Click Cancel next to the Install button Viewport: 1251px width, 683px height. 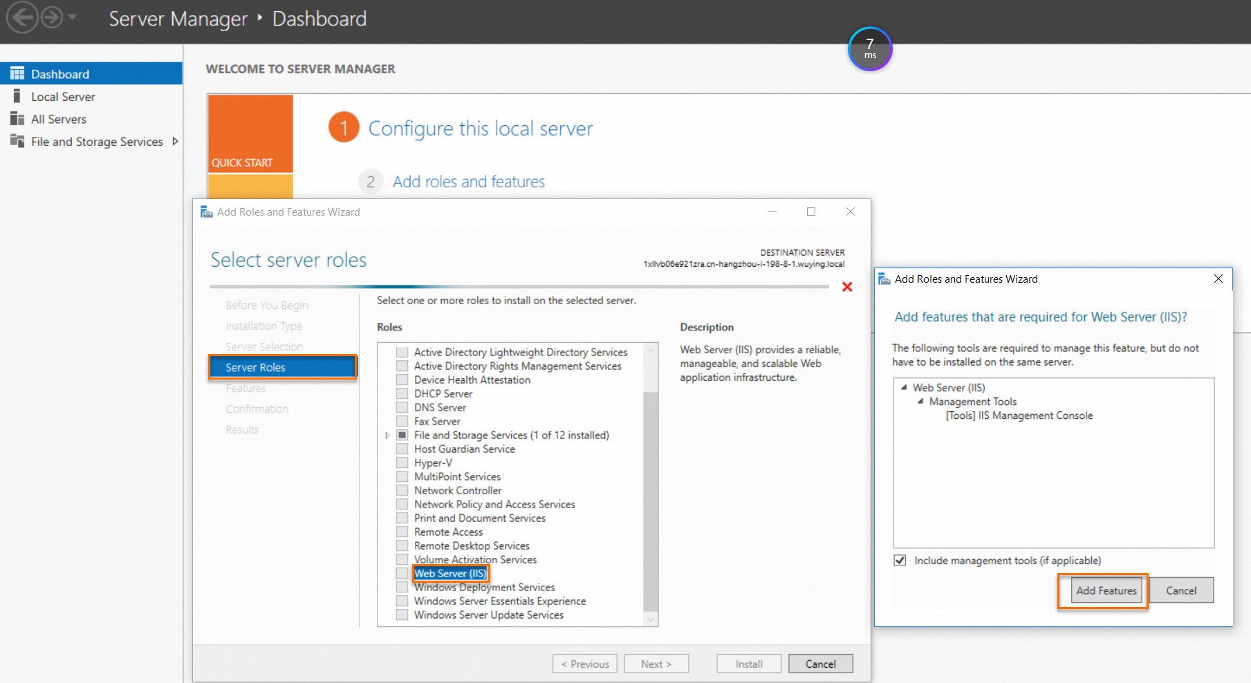820,664
